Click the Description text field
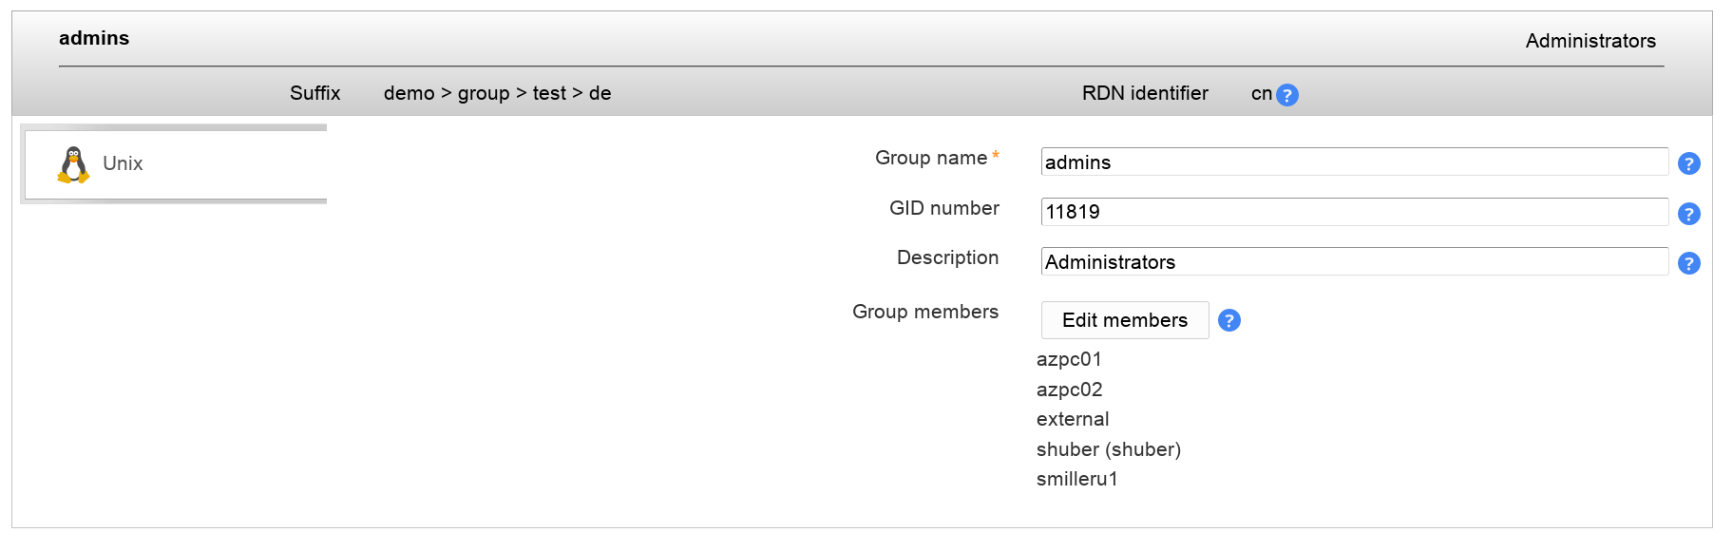The height and width of the screenshot is (552, 1733). pyautogui.click(x=1353, y=262)
